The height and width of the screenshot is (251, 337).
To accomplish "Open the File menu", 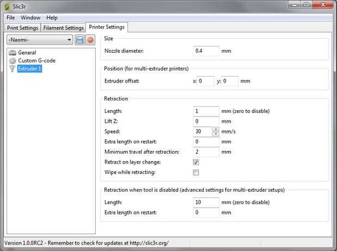I will (x=11, y=17).
